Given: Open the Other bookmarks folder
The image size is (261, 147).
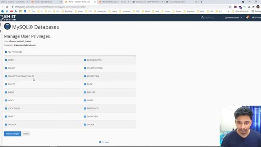Looking at the screenshot, I should tap(240, 11).
